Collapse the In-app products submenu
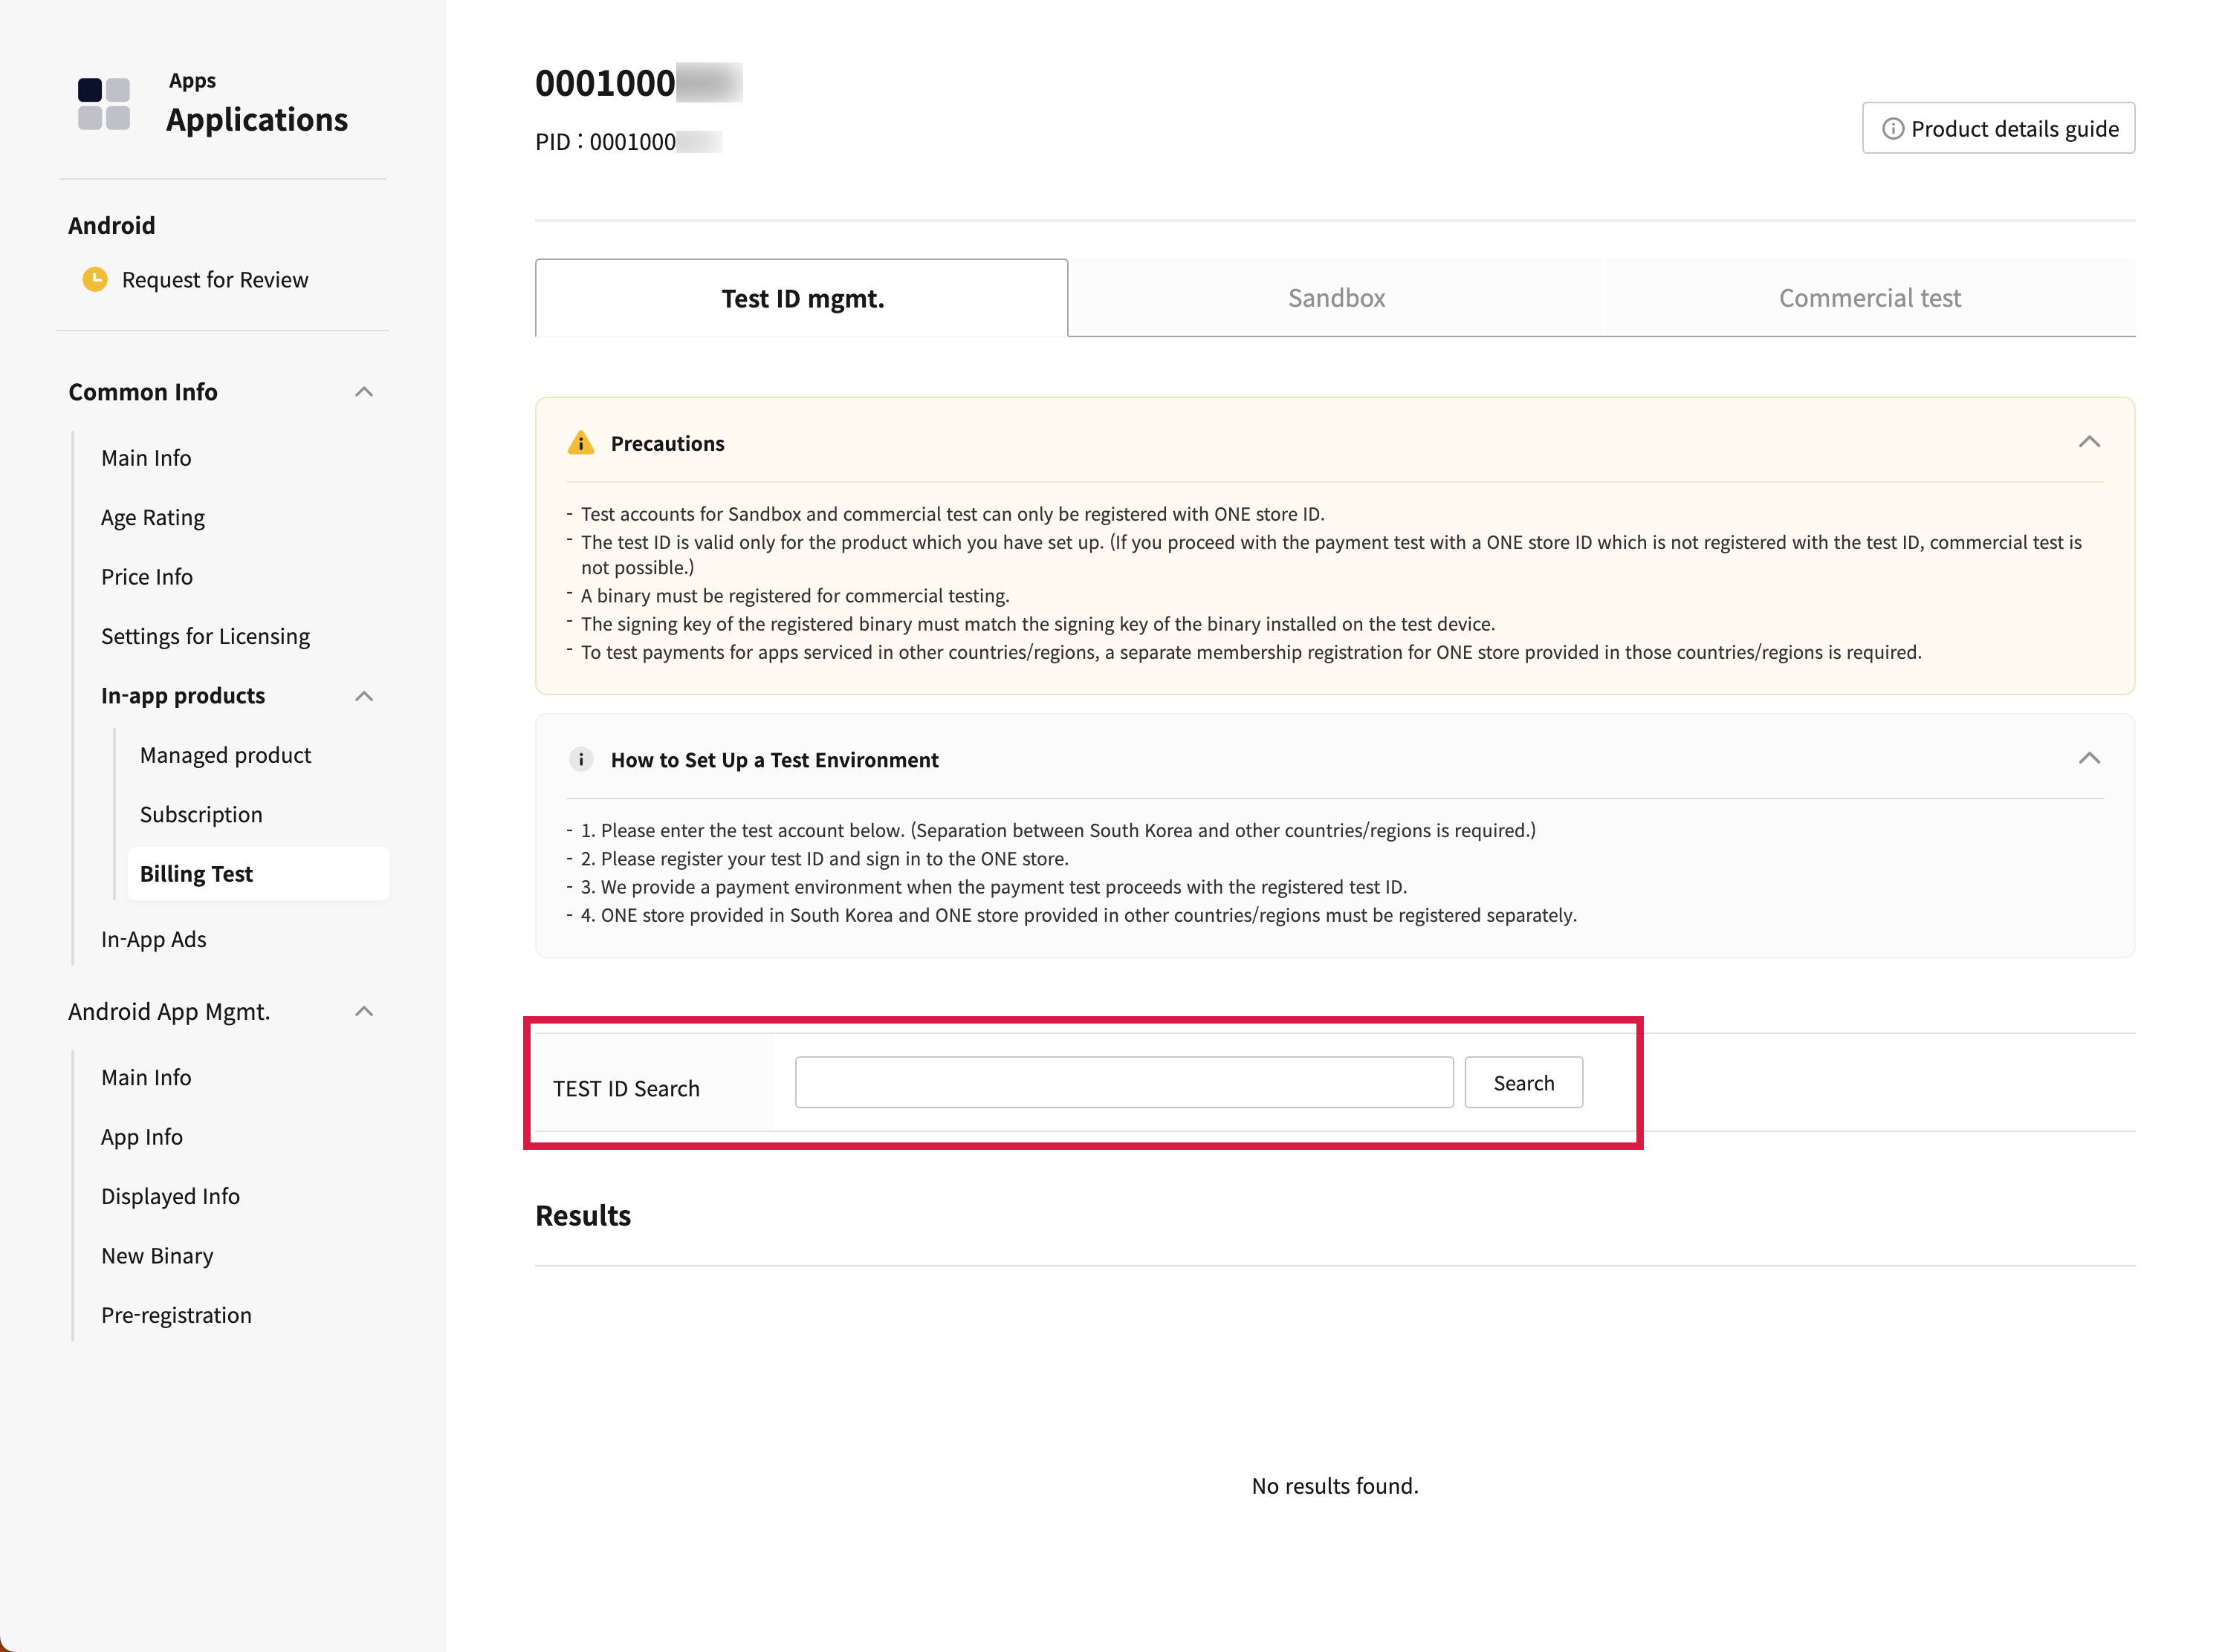Image resolution: width=2225 pixels, height=1652 pixels. coord(364,696)
